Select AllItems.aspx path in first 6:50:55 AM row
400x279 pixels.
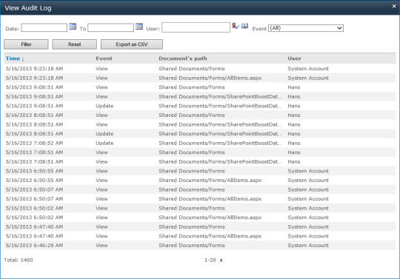click(x=210, y=181)
